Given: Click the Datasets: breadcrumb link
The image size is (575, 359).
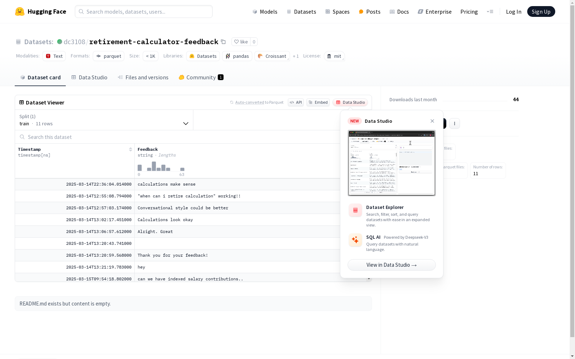Looking at the screenshot, I should pos(39,42).
